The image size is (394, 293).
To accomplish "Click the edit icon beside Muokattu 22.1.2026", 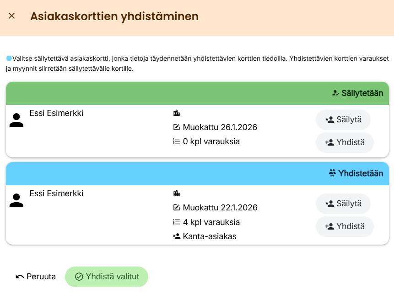I will point(177,208).
